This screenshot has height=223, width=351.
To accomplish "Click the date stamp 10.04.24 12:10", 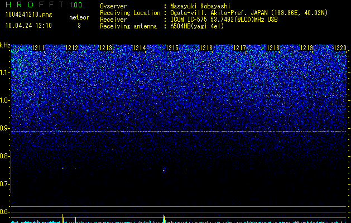I will pos(28,26).
